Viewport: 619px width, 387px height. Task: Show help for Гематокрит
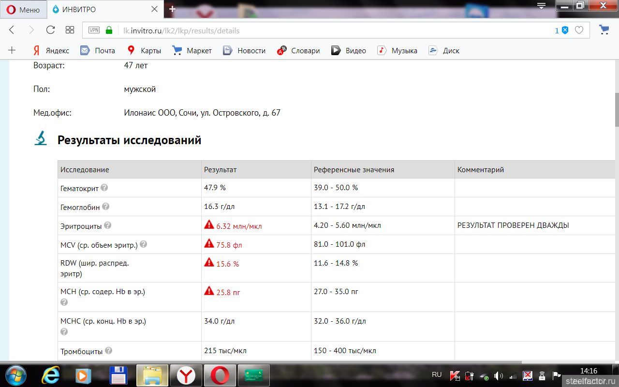104,187
